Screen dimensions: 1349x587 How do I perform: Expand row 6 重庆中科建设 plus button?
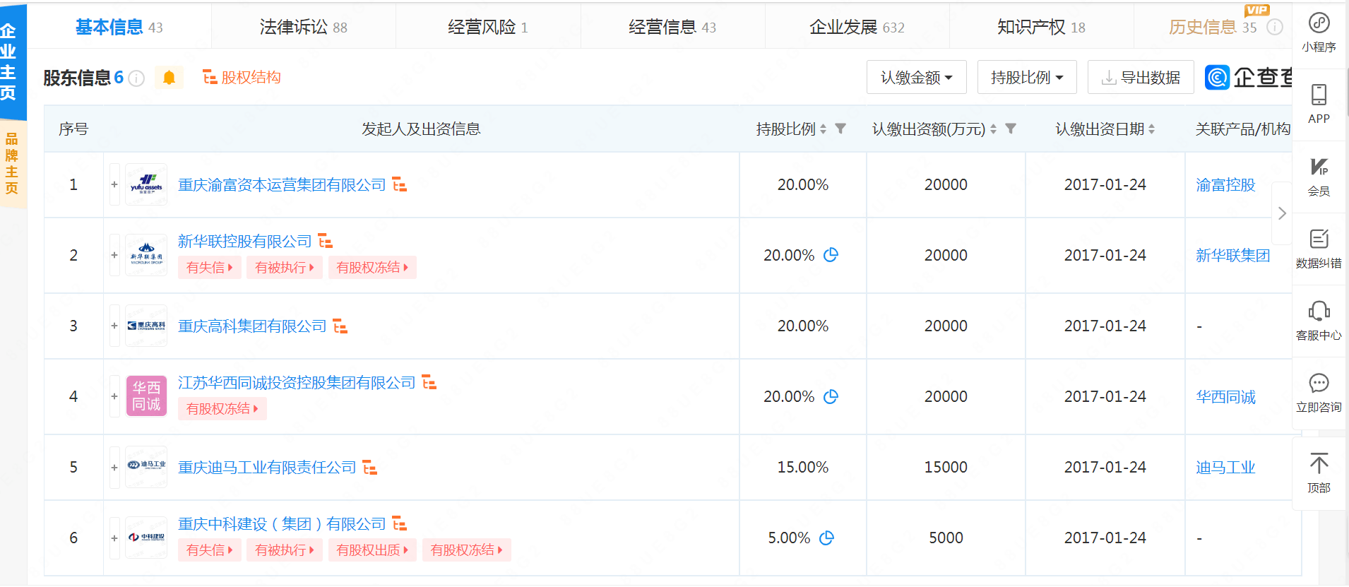[114, 538]
